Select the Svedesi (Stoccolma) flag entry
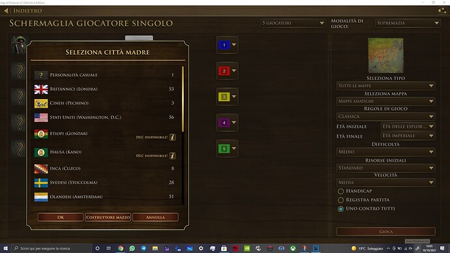This screenshot has width=450, height=253. tap(41, 183)
